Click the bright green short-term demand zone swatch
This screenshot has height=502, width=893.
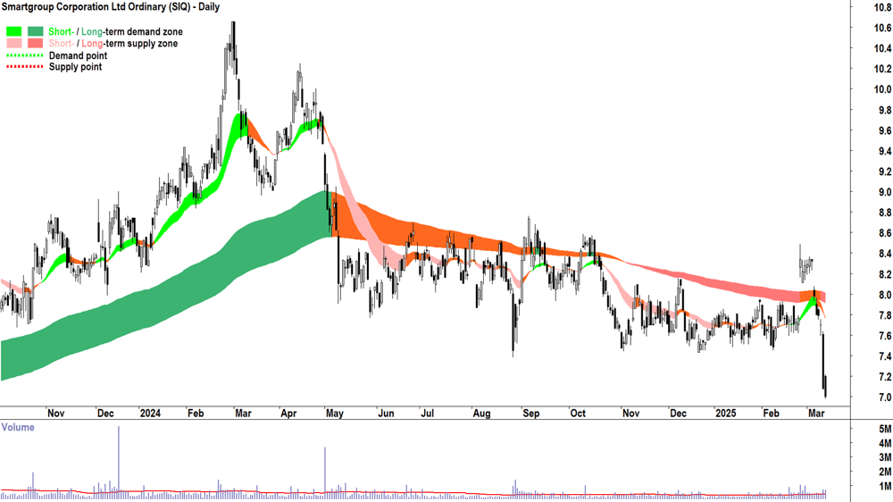pos(14,32)
